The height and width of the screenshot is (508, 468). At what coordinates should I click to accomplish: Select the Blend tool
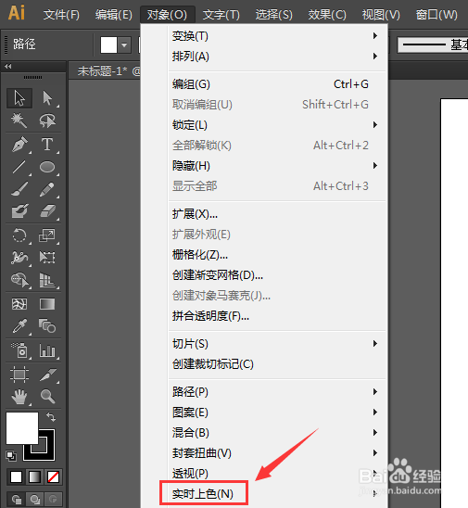coord(47,326)
